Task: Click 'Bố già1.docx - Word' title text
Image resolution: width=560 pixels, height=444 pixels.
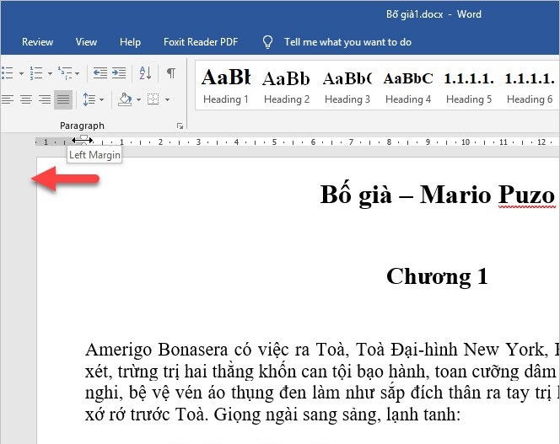Action: pyautogui.click(x=433, y=14)
